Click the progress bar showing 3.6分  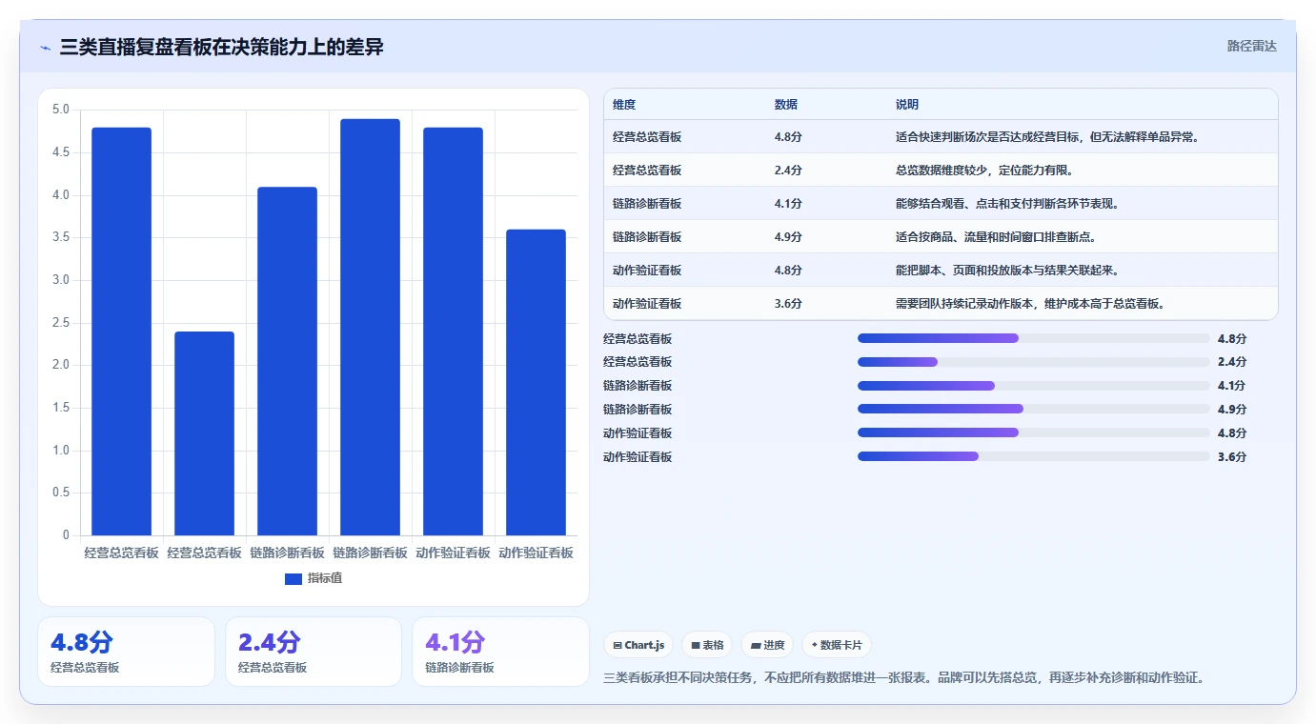[1033, 456]
